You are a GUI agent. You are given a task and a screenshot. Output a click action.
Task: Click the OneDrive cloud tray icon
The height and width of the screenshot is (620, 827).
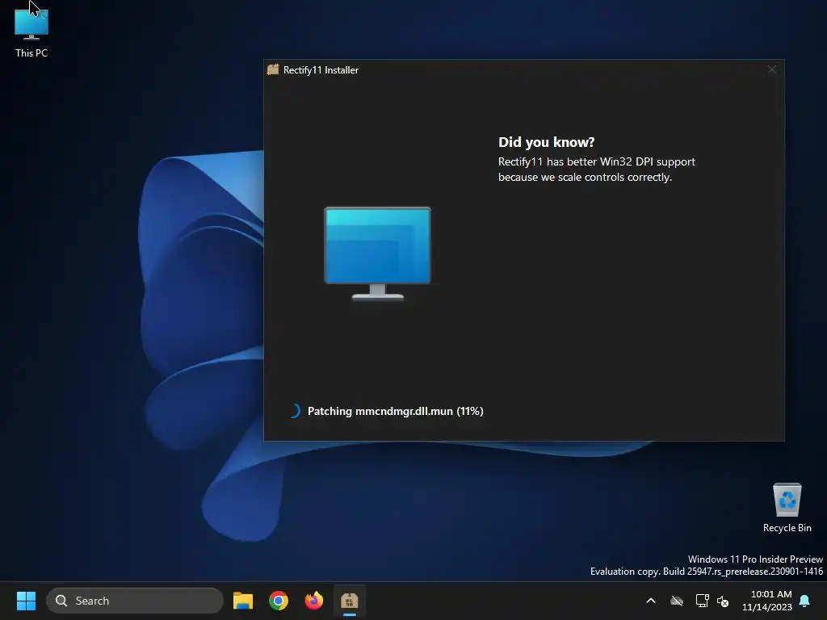677,601
